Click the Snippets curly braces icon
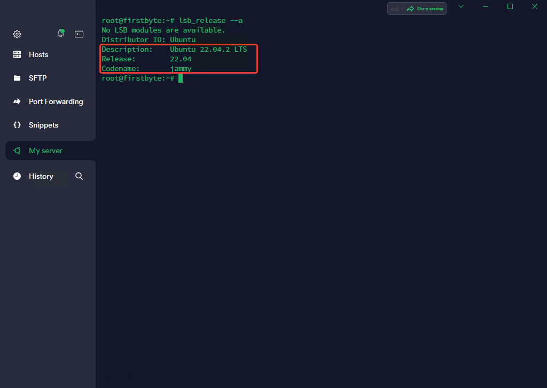The height and width of the screenshot is (388, 547). (x=17, y=125)
